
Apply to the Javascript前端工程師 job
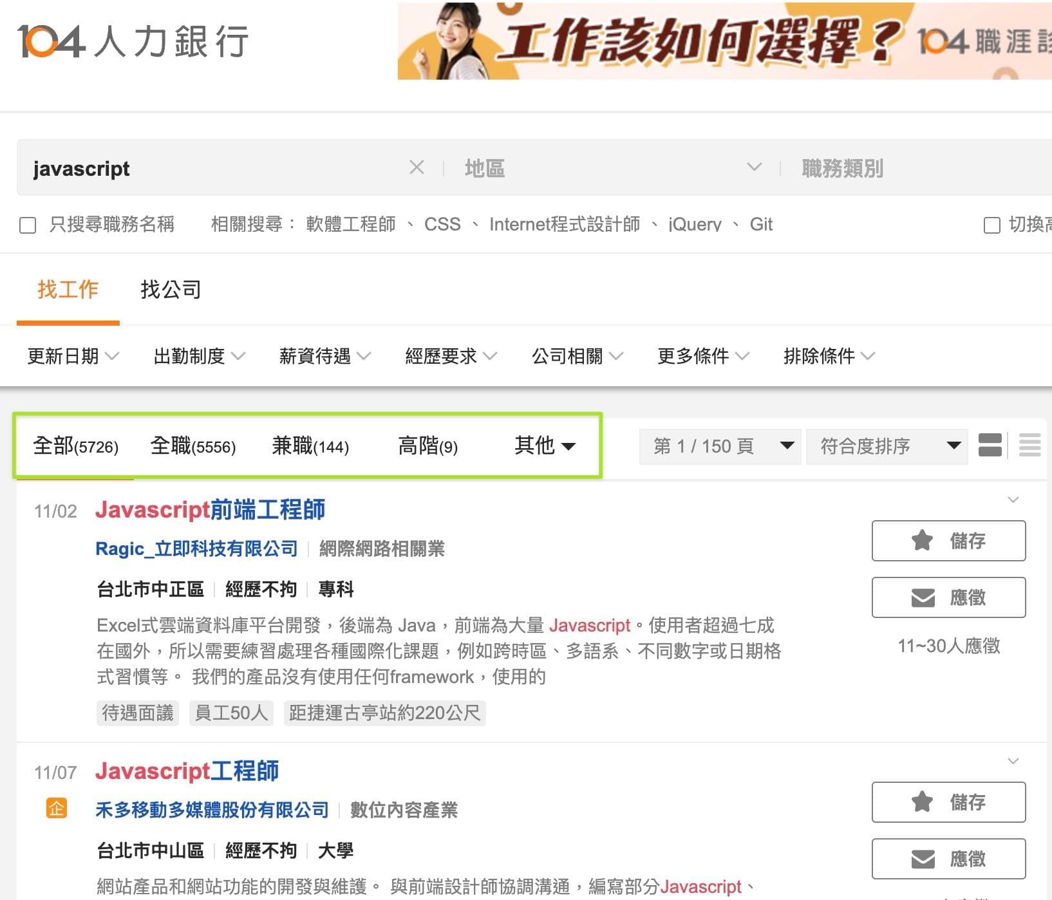point(948,597)
